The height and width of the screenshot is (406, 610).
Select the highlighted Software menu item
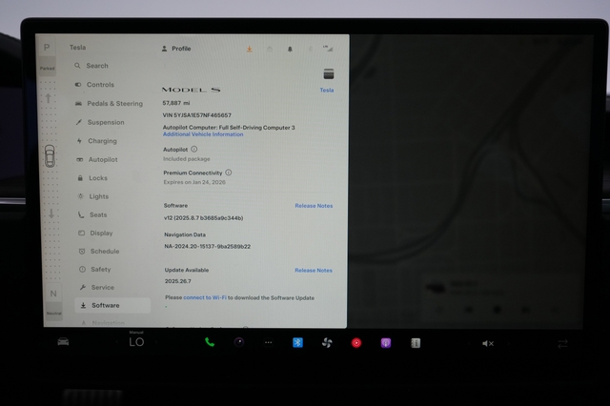112,305
